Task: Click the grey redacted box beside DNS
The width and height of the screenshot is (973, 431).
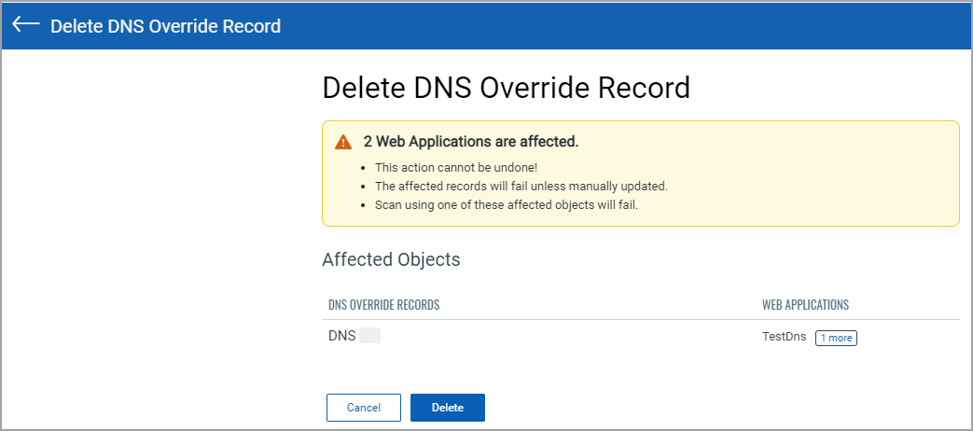Action: (369, 336)
